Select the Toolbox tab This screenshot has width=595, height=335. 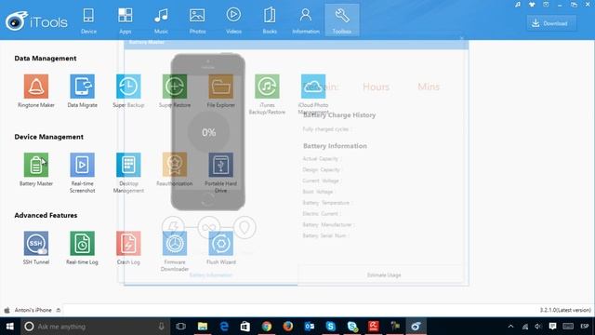click(x=342, y=20)
